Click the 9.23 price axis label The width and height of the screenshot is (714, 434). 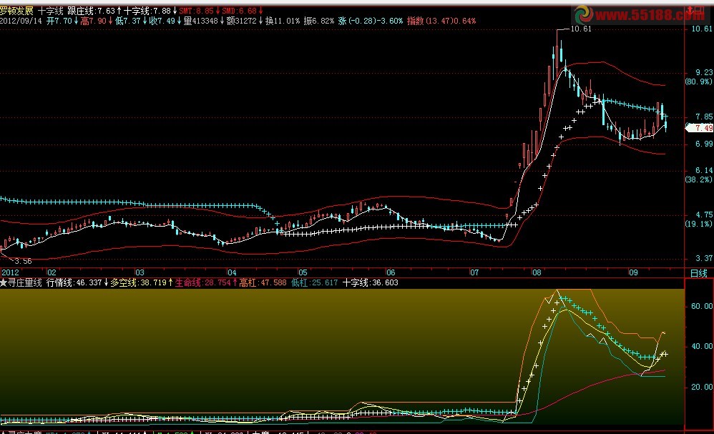(x=699, y=72)
